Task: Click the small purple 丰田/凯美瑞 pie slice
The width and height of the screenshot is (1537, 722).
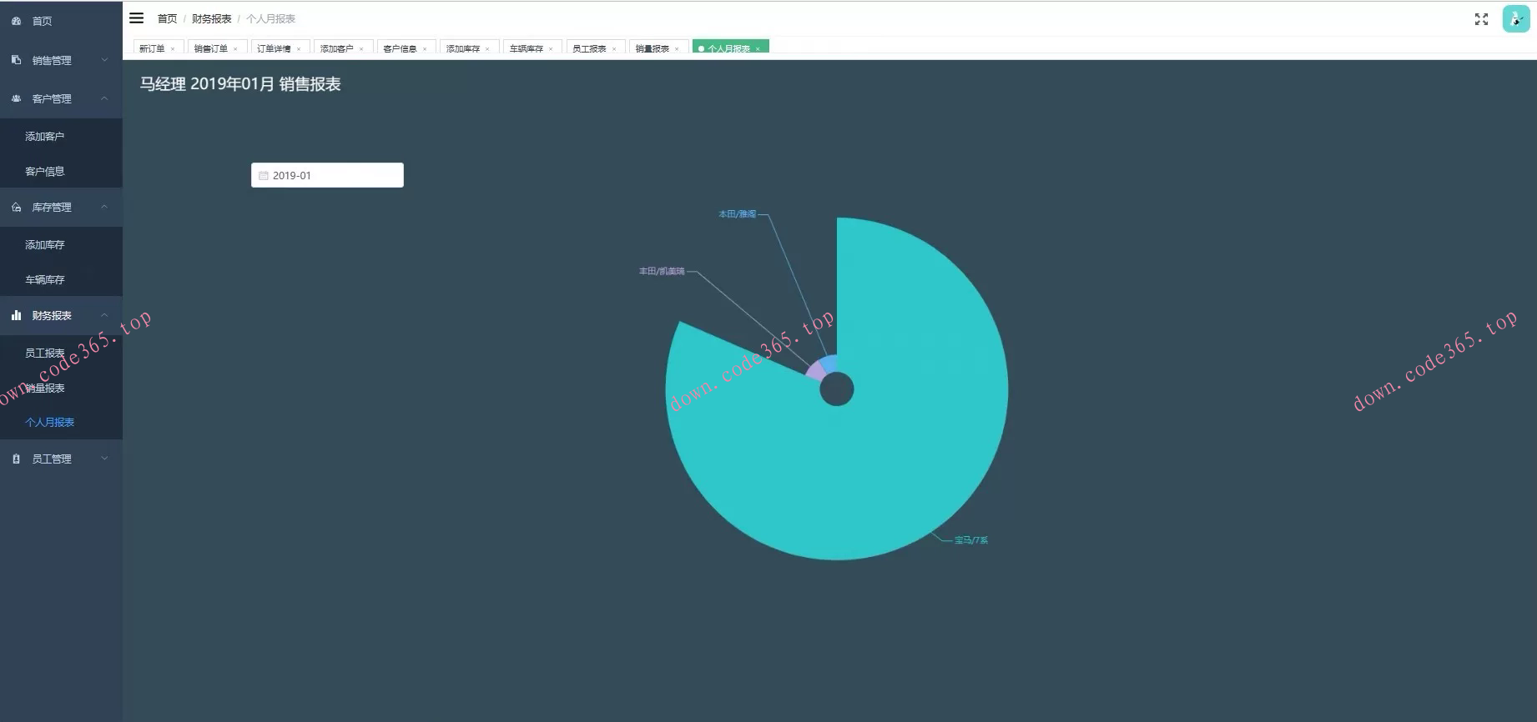Action: click(815, 371)
